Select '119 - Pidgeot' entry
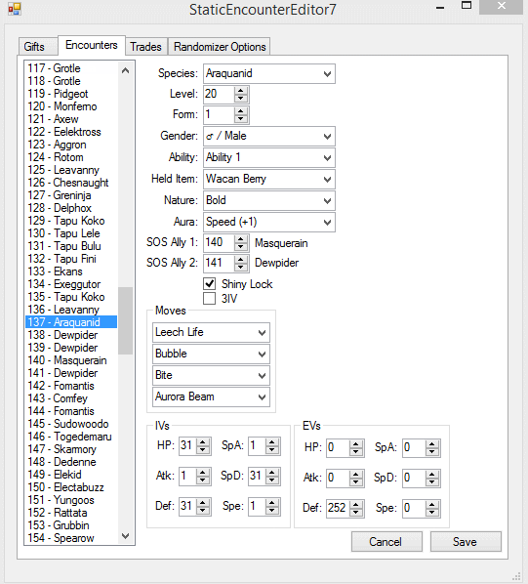528x584 pixels. pyautogui.click(x=71, y=94)
